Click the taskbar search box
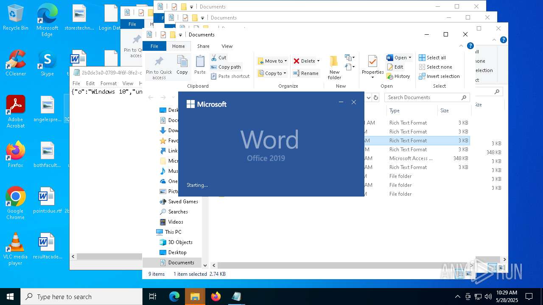The width and height of the screenshot is (543, 305). click(x=81, y=297)
